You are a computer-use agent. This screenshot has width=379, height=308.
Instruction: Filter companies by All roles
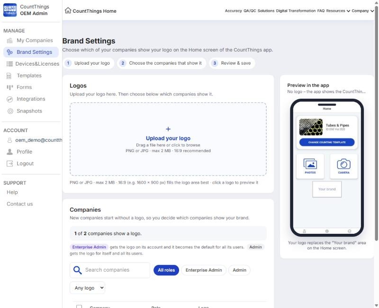(166, 270)
